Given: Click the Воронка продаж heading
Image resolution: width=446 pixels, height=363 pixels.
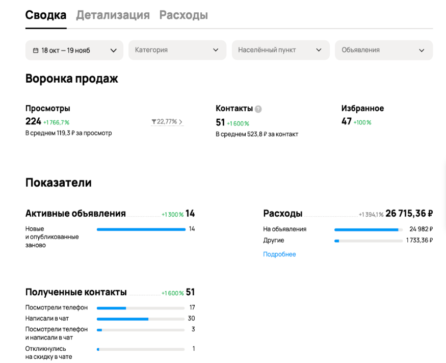Looking at the screenshot, I should pos(72,79).
